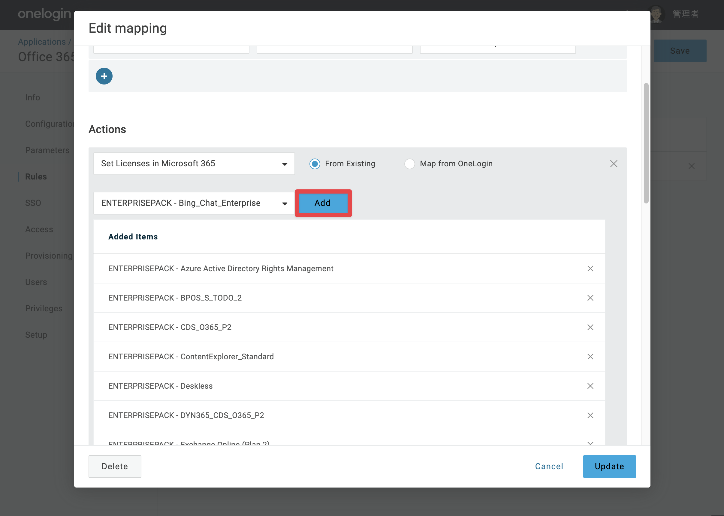
Task: Remove Azure Active Directory Rights Management item
Action: (590, 268)
